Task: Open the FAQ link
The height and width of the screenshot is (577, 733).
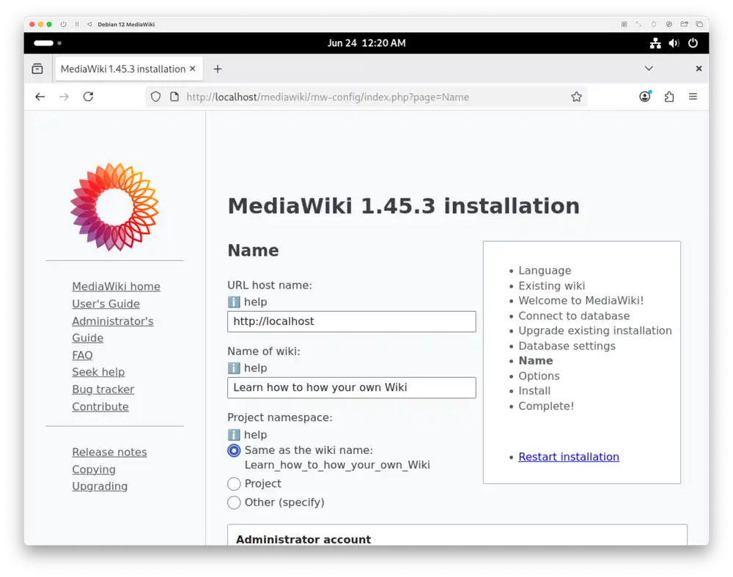Action: [82, 355]
